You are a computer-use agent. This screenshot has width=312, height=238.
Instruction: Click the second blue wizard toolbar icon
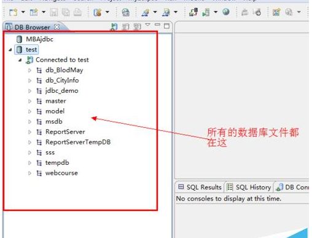click(x=166, y=12)
